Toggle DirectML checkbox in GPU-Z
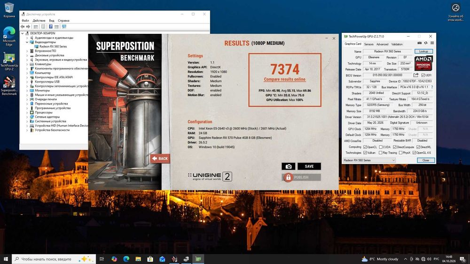 tap(418, 147)
